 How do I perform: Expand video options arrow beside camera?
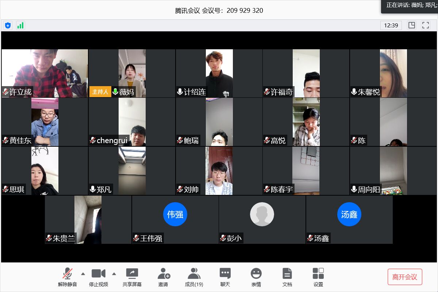coord(114,273)
